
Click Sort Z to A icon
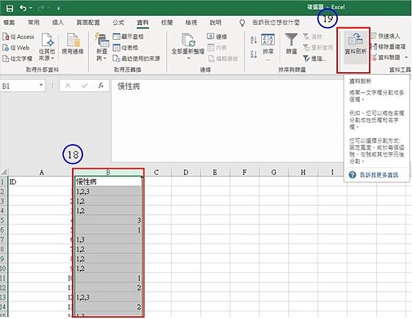[253, 54]
